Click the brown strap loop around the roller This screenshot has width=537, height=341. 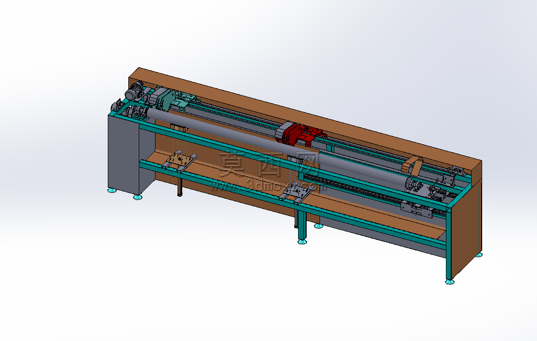413,165
